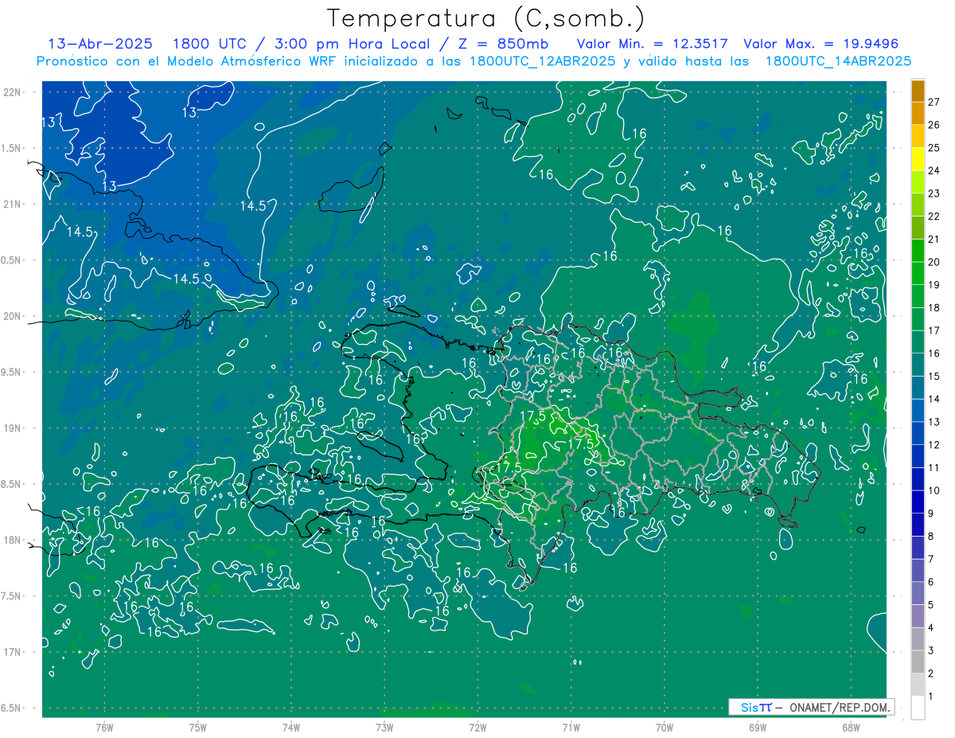Click the color legend label "5"
The image size is (955, 738).
tap(931, 605)
